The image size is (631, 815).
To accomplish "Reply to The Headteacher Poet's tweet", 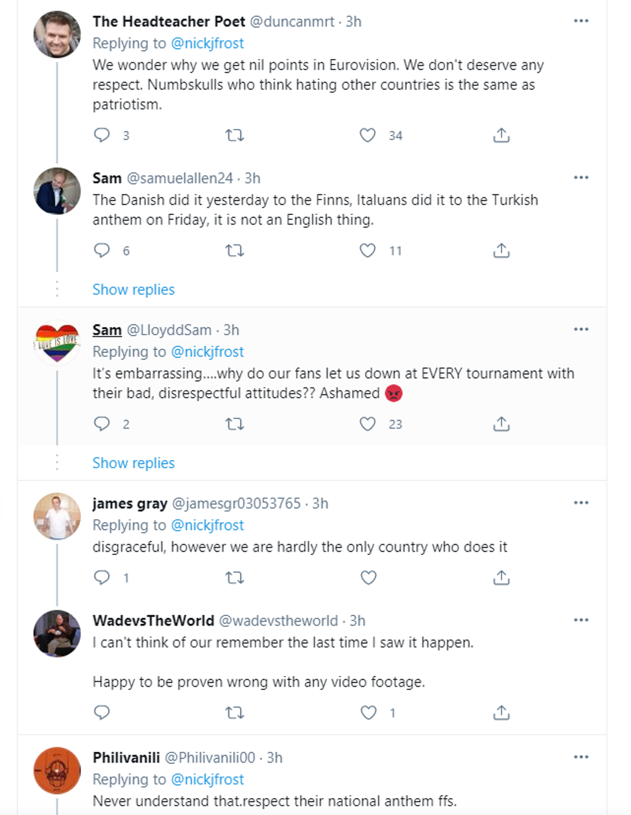I will click(x=101, y=135).
